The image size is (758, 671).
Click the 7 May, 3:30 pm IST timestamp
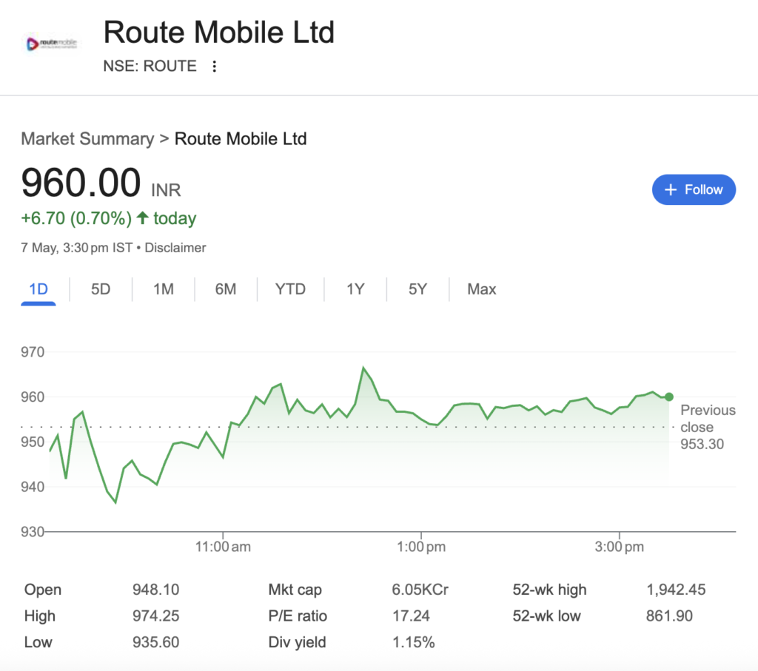(x=76, y=248)
